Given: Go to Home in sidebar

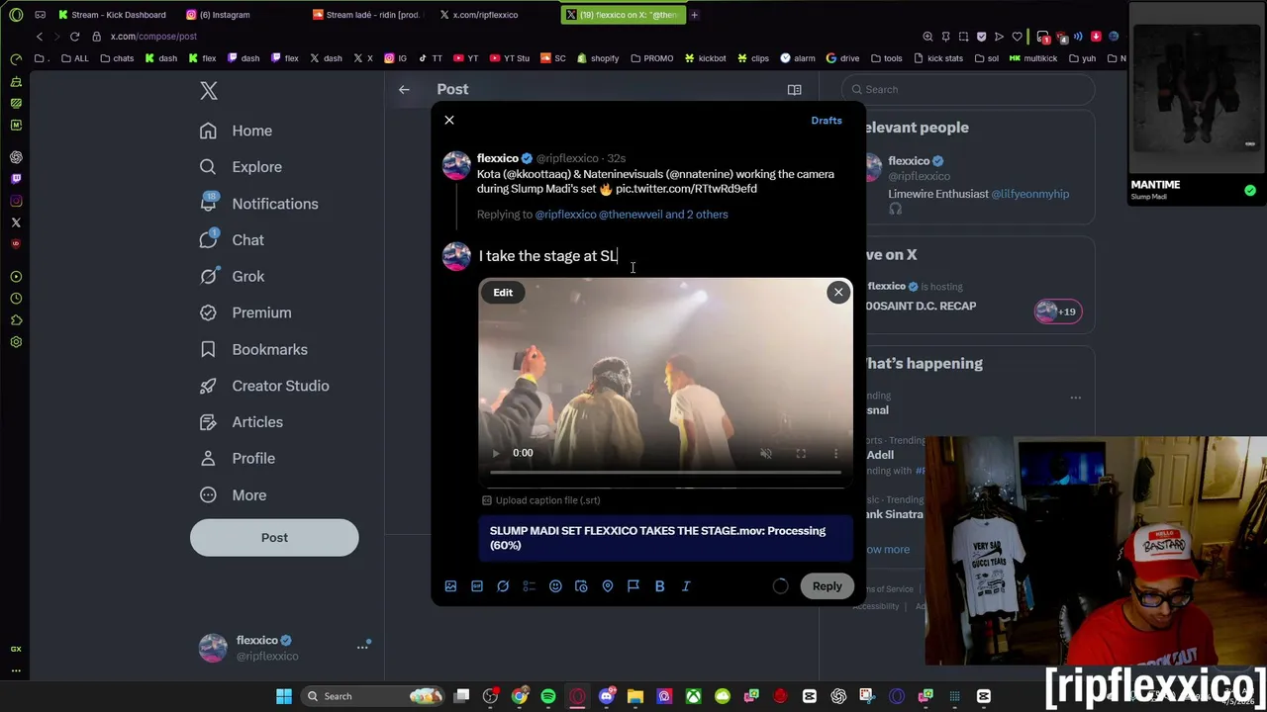Looking at the screenshot, I should [236, 131].
